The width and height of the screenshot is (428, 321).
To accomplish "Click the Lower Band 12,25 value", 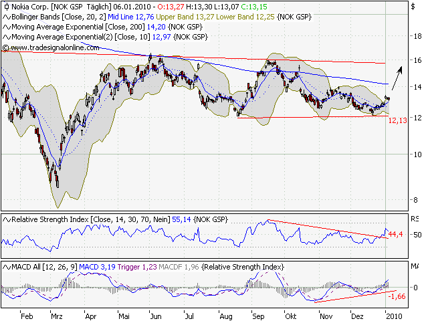I will pos(245,17).
